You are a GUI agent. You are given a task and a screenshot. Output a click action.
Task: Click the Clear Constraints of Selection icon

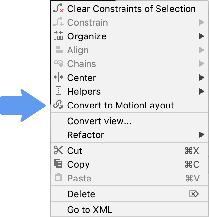pyautogui.click(x=58, y=9)
